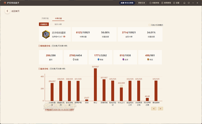Screen dimensions: 202x124
Task: Click the 3714/10921 golden cards value
Action: coord(129,32)
